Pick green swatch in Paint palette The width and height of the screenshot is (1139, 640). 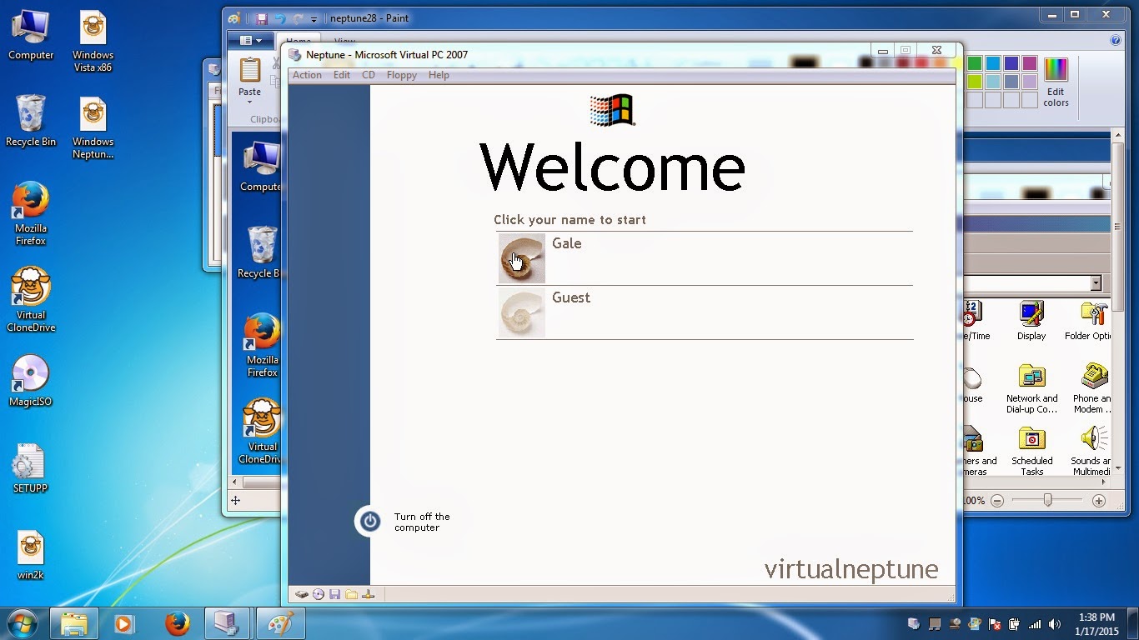pos(974,63)
